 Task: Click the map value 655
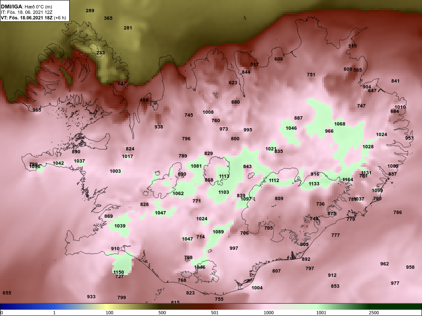(x=7, y=293)
